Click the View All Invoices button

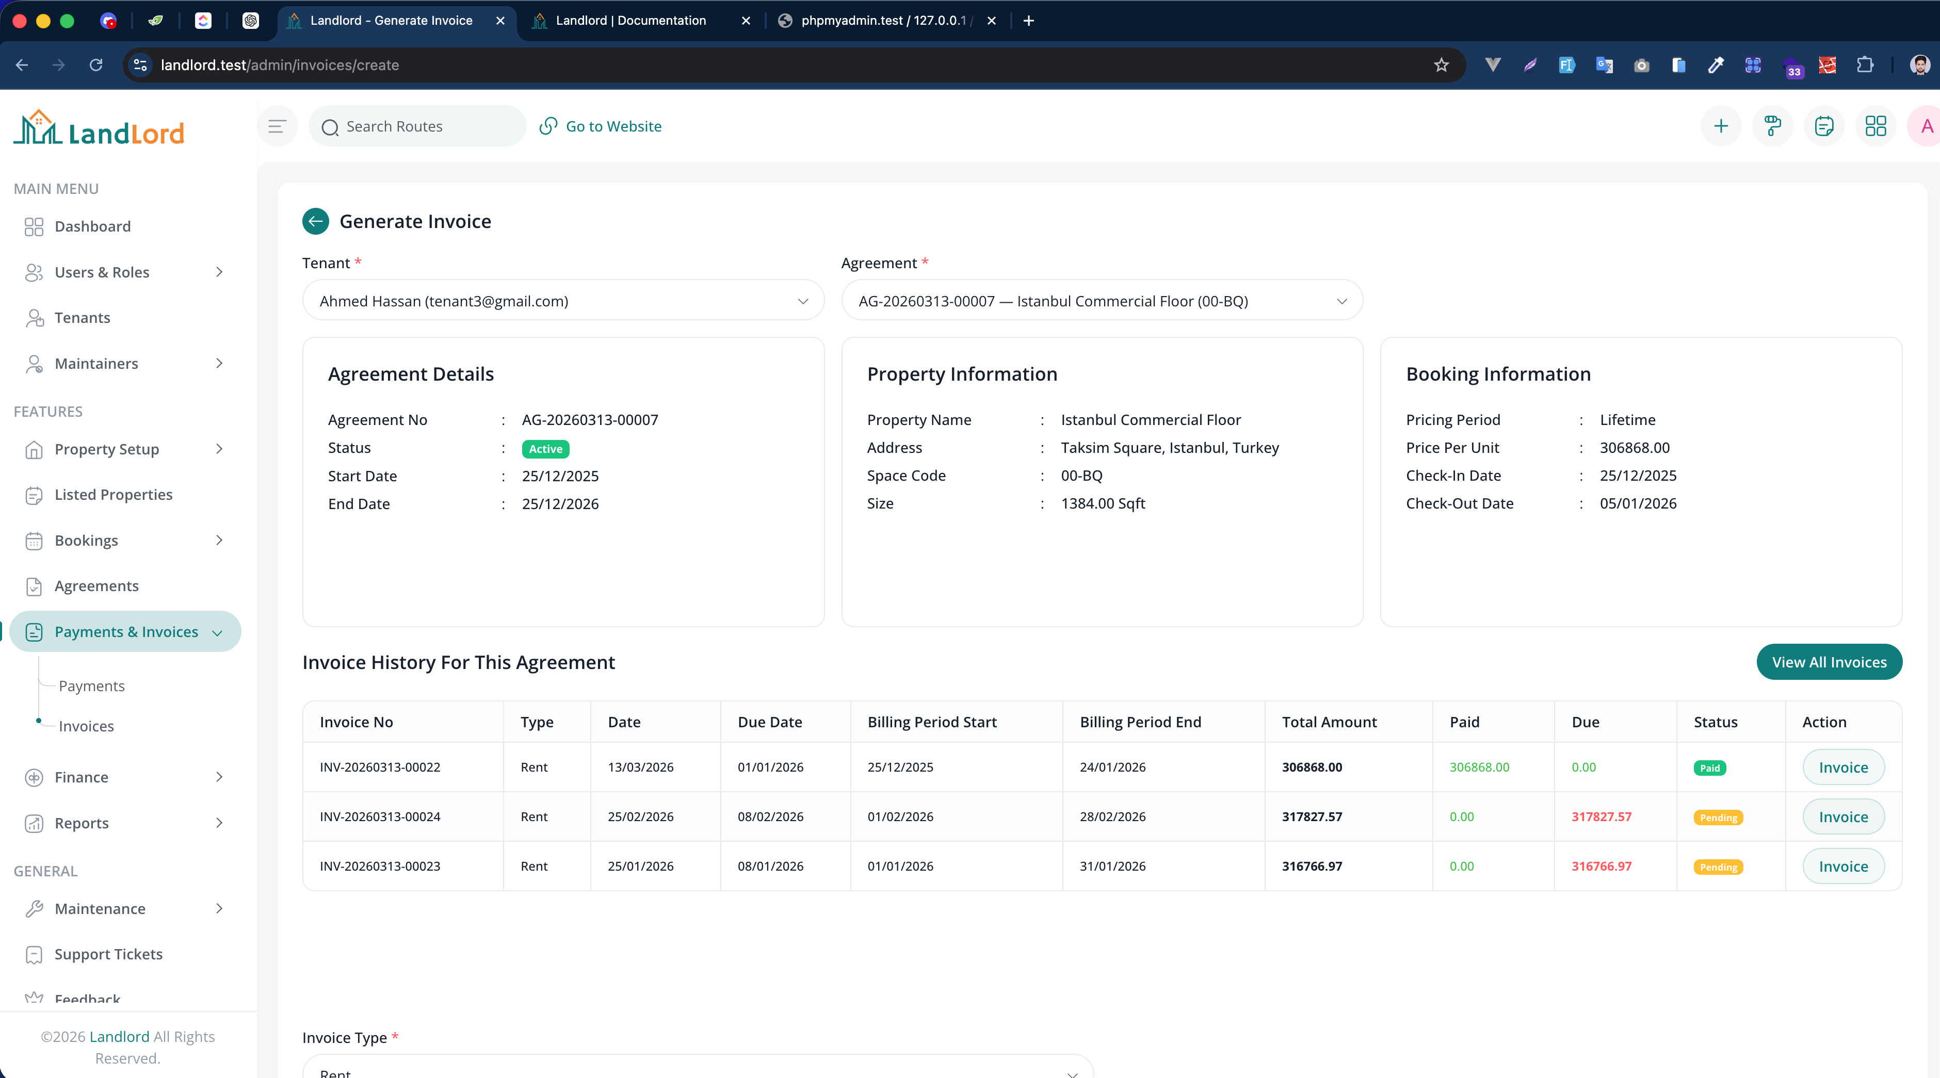[x=1830, y=662]
